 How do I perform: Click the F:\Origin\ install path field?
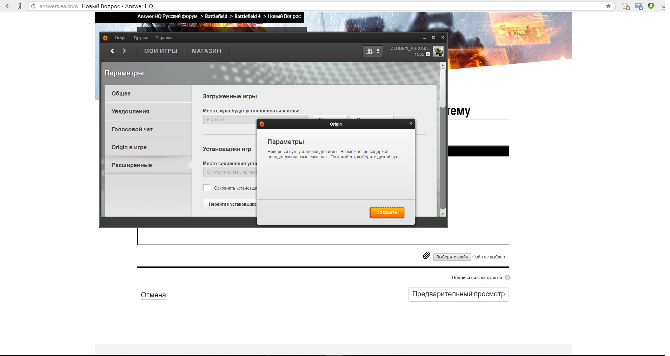pyautogui.click(x=230, y=119)
